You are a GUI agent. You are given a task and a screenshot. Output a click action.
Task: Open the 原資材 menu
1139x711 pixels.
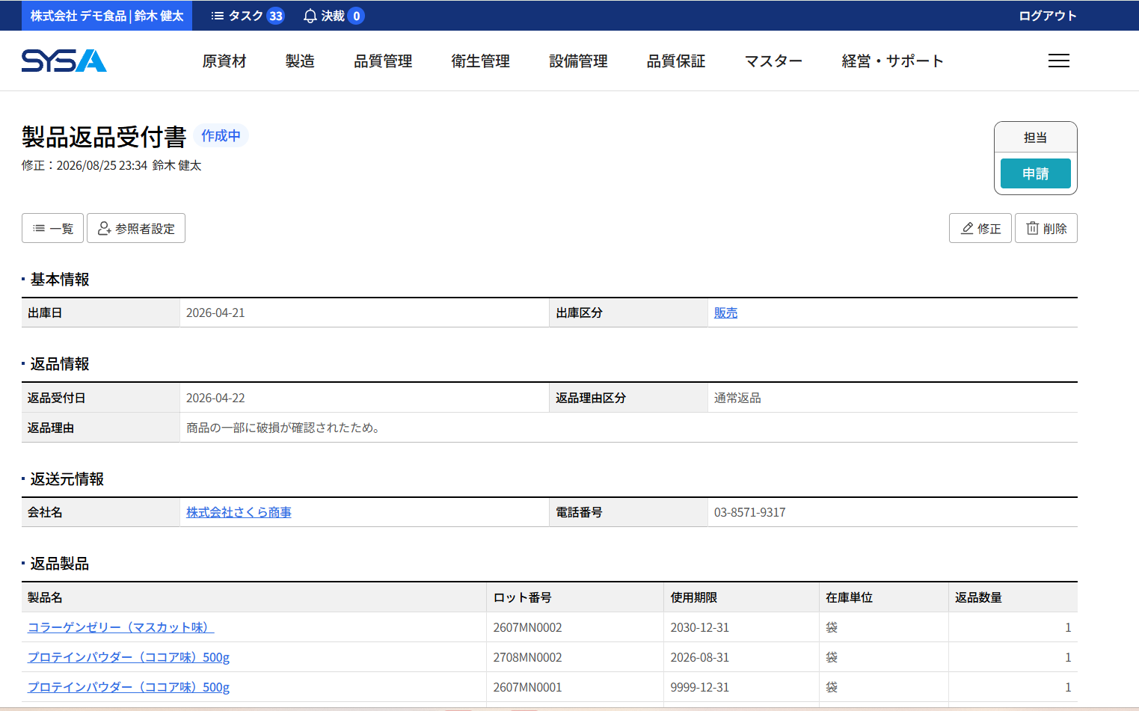pyautogui.click(x=224, y=61)
